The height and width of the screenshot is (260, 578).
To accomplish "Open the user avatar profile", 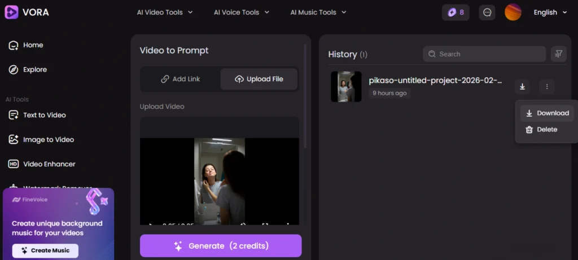I will pyautogui.click(x=513, y=12).
